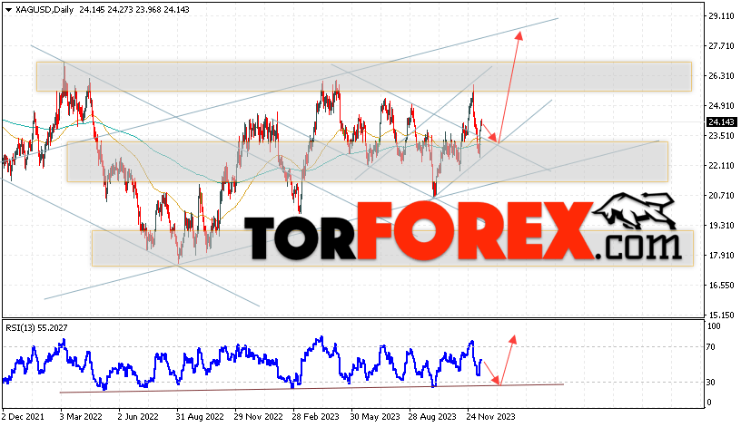
Task: Click price axis label 15.150
Action: click(722, 315)
